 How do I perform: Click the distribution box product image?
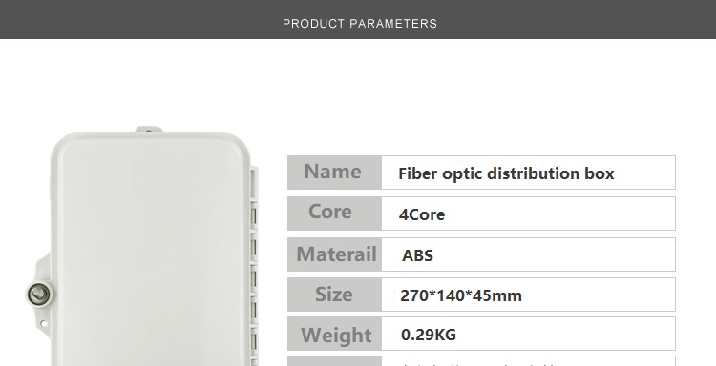141,246
